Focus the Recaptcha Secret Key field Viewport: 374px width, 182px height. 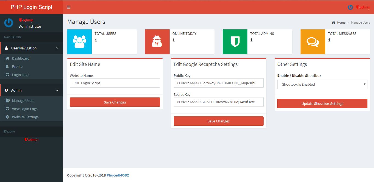[x=218, y=102]
